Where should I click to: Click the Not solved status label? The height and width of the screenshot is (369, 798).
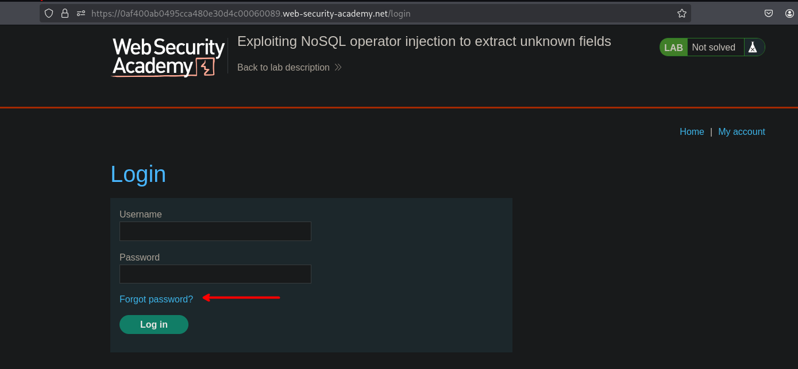714,48
